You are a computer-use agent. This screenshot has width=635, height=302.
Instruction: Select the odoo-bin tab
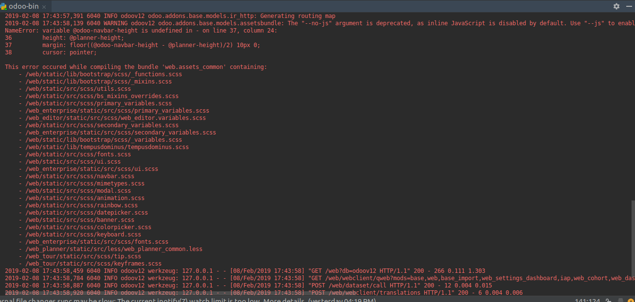point(22,6)
